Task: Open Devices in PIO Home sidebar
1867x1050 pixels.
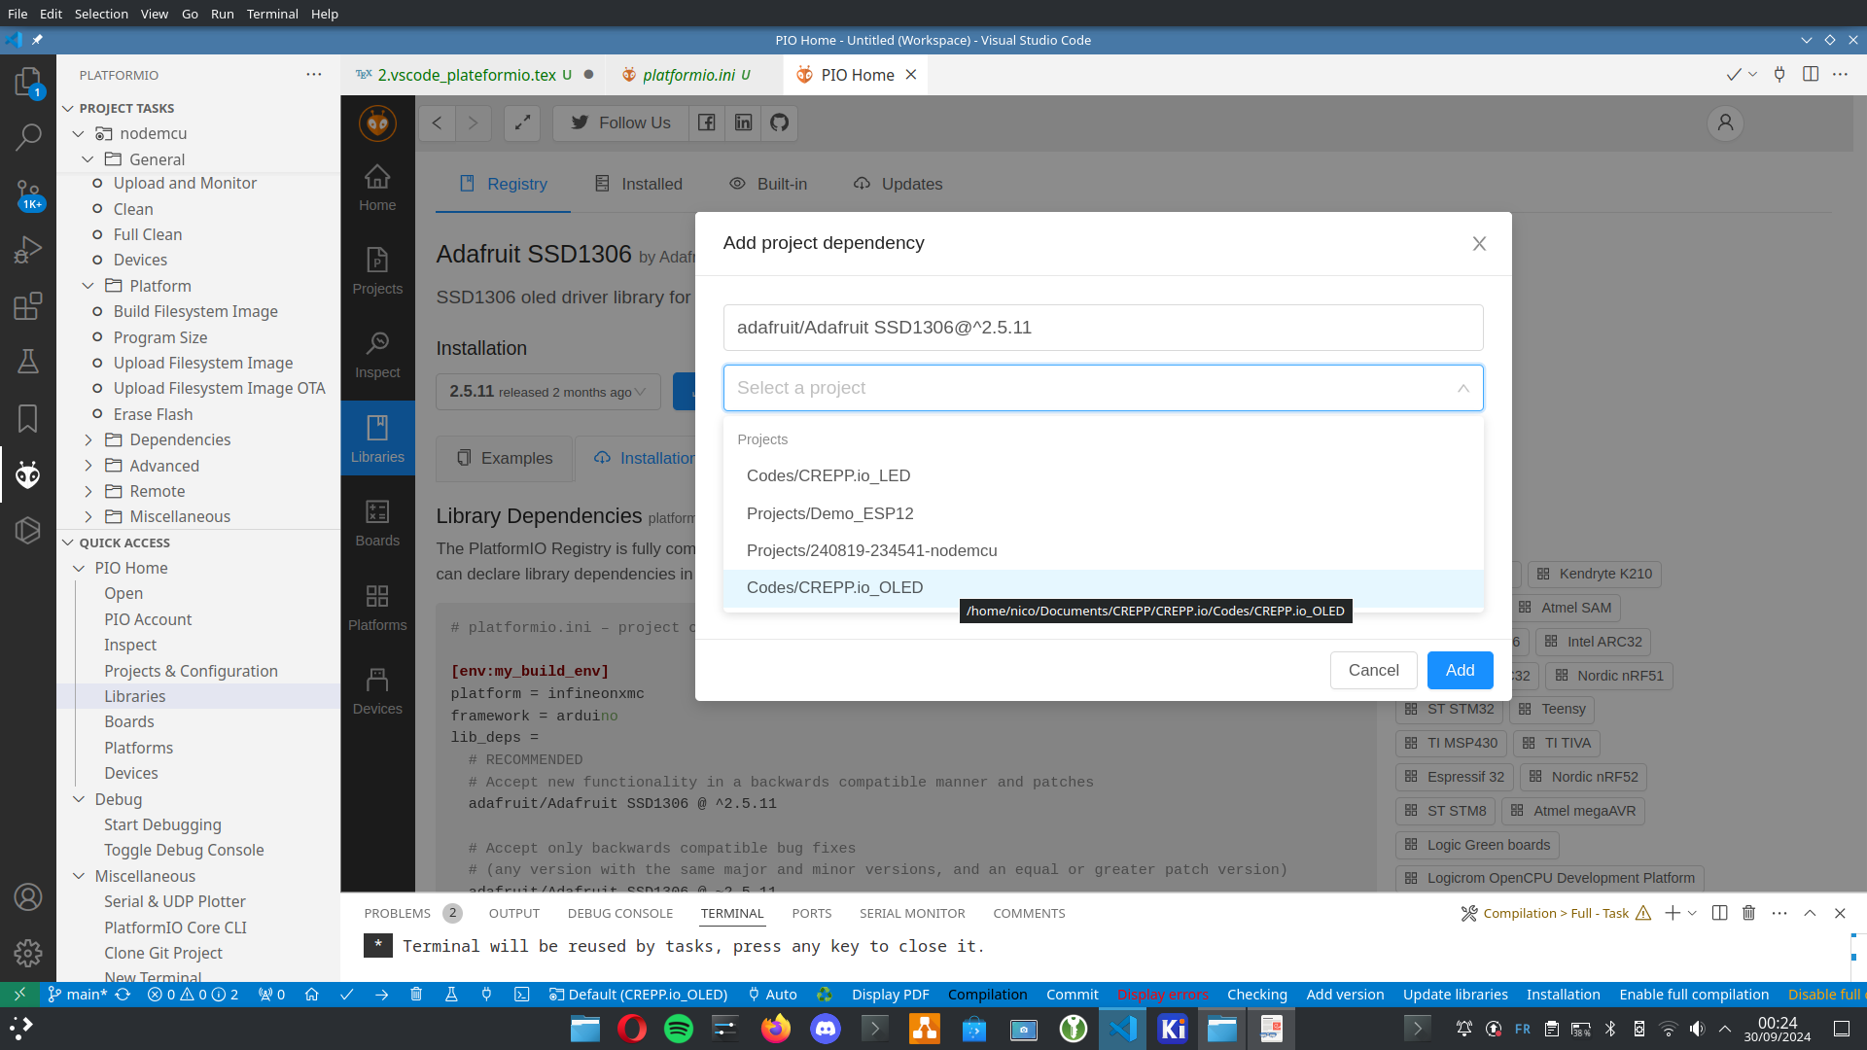Action: tap(377, 692)
